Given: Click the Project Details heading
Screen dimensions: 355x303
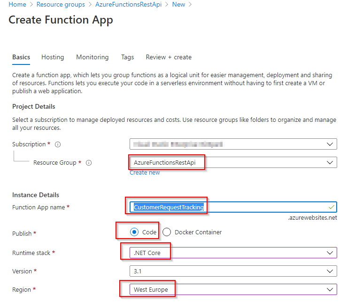Looking at the screenshot, I should click(34, 107).
